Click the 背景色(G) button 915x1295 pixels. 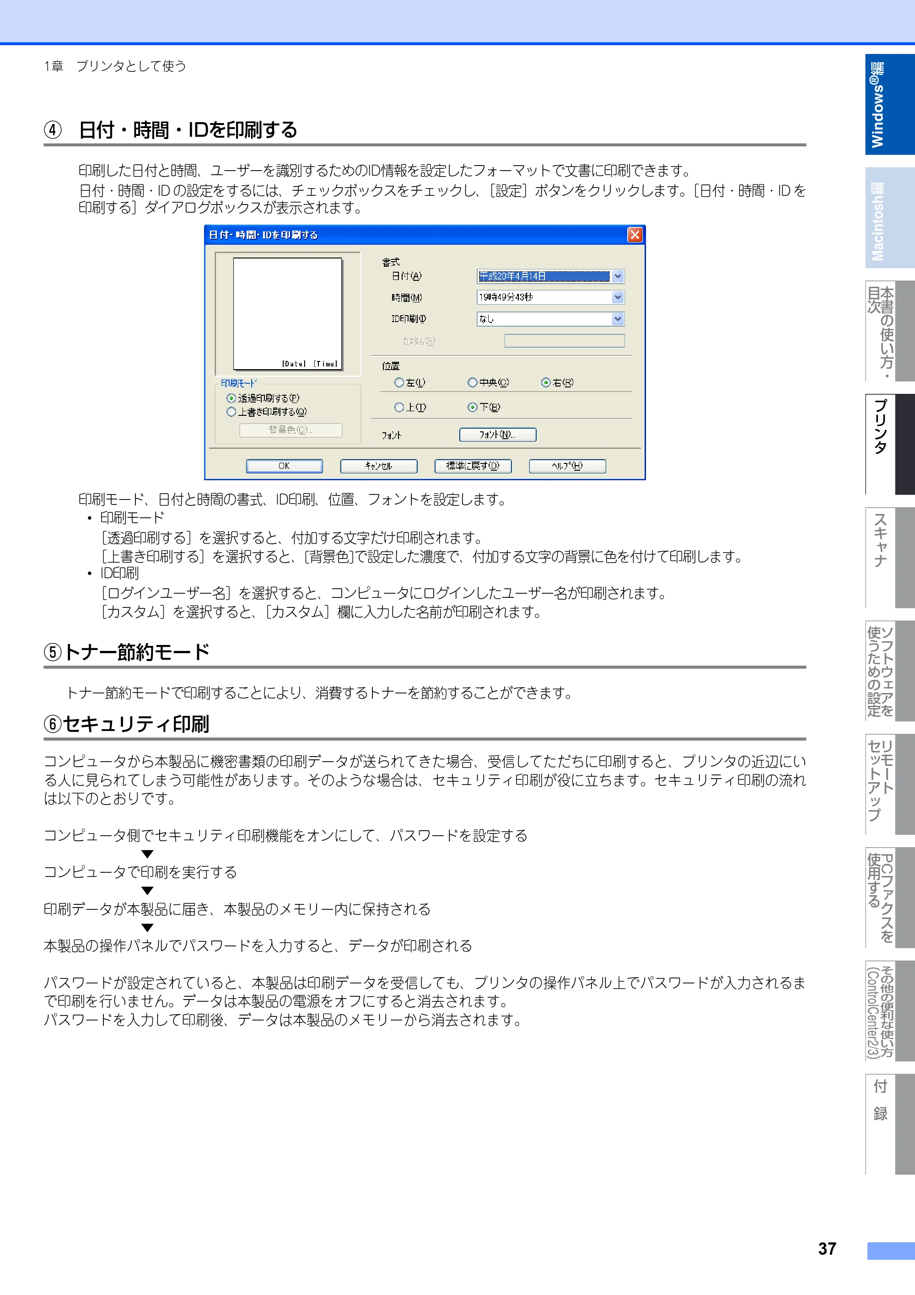click(x=291, y=430)
